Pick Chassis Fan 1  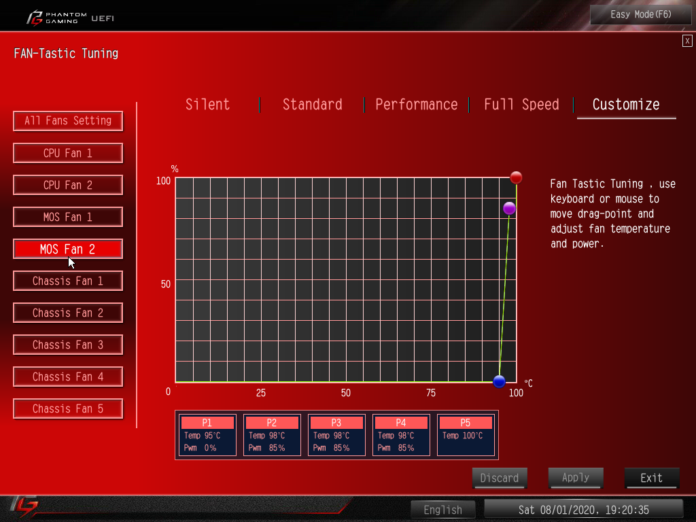tap(68, 281)
